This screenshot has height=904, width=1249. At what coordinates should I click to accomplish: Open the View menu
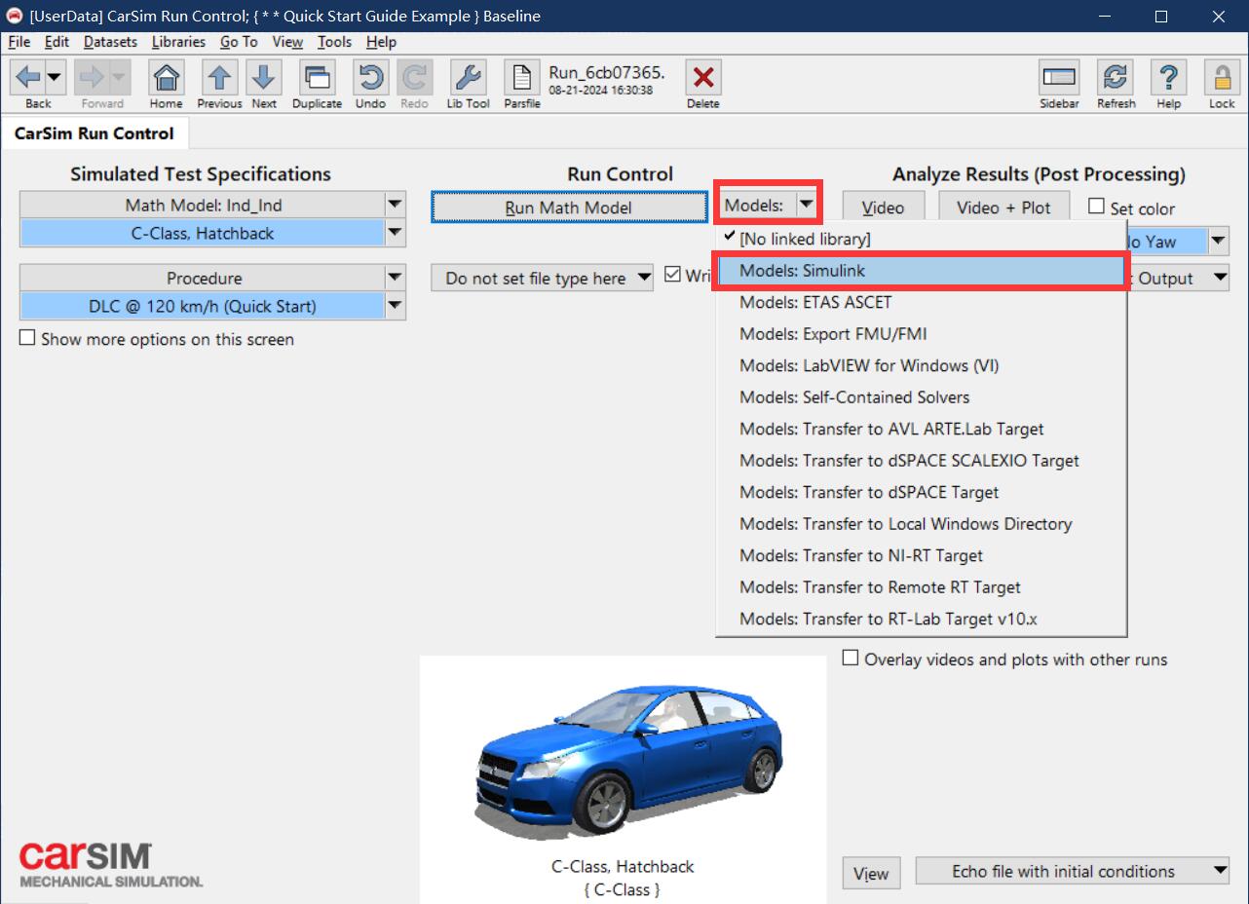point(287,42)
